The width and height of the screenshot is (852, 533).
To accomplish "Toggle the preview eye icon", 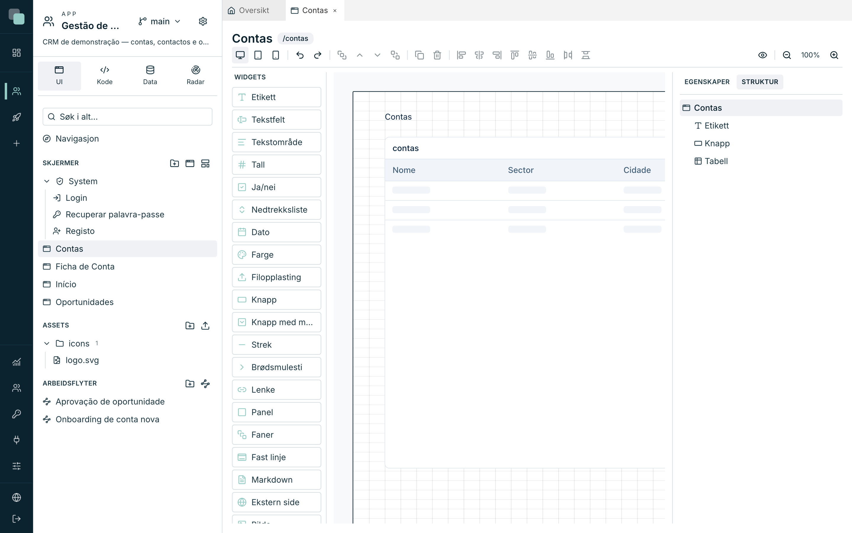I will pyautogui.click(x=763, y=55).
